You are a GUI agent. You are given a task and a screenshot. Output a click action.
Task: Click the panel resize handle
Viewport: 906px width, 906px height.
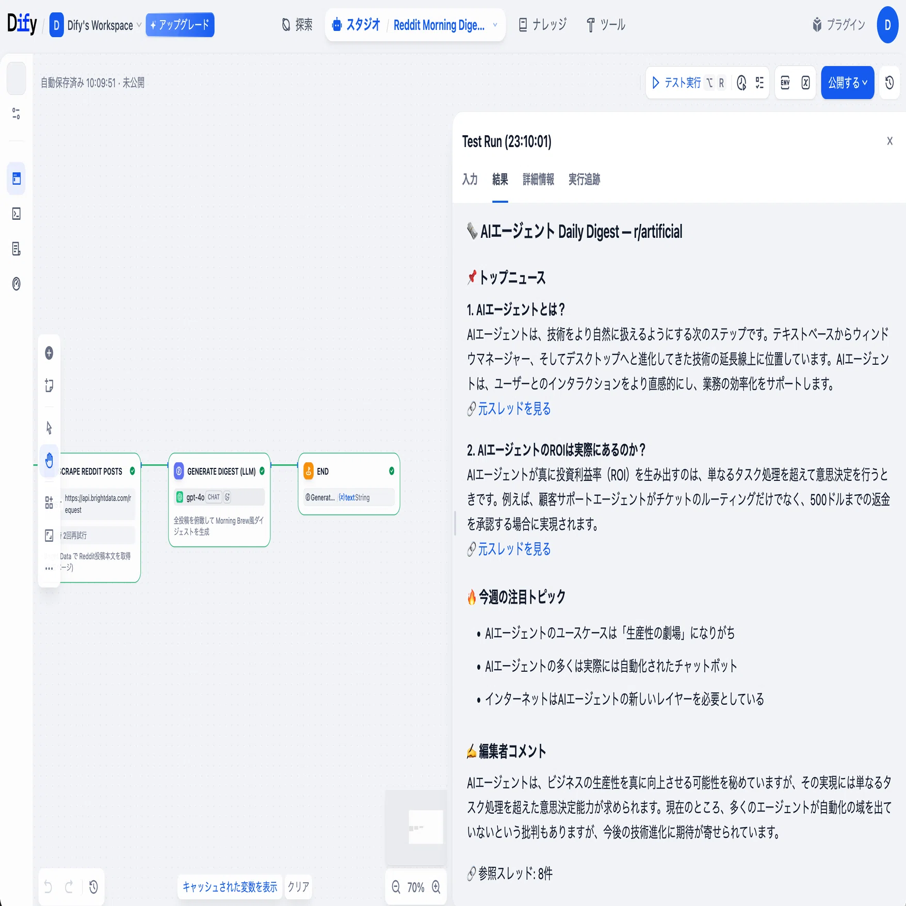click(x=455, y=523)
